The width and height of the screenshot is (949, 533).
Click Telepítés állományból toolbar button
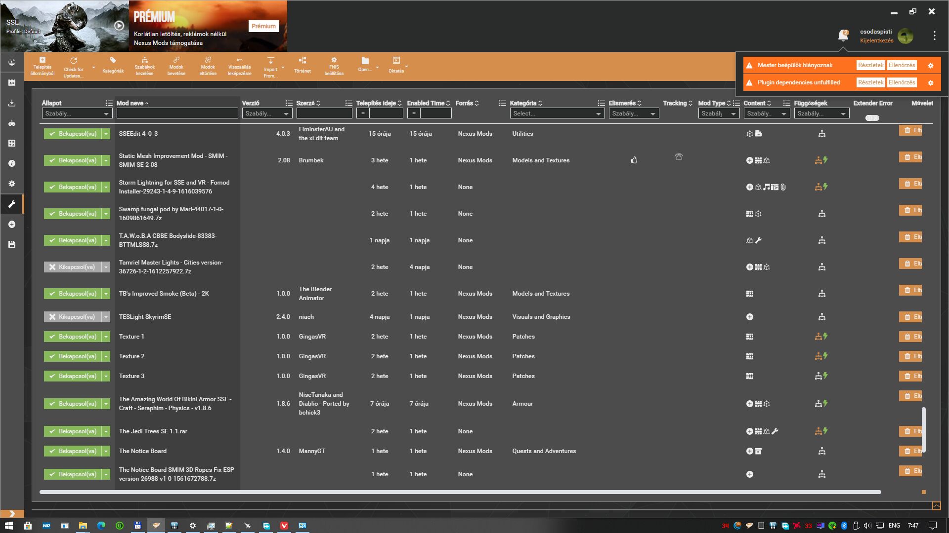43,66
